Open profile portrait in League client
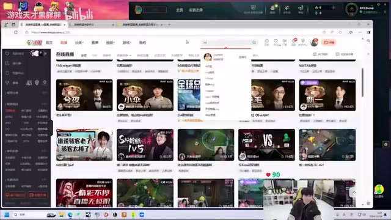This screenshot has width=391, height=220. tap(352, 9)
